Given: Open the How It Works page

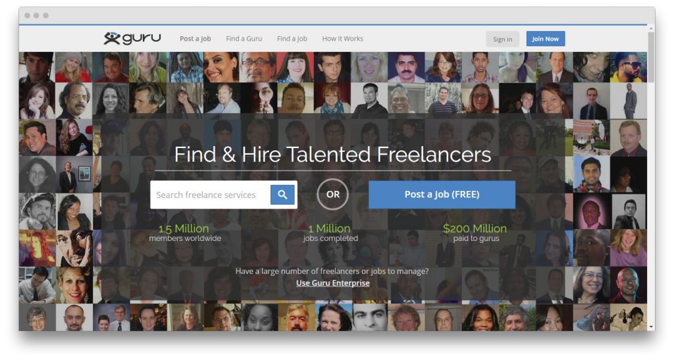Looking at the screenshot, I should [x=342, y=39].
